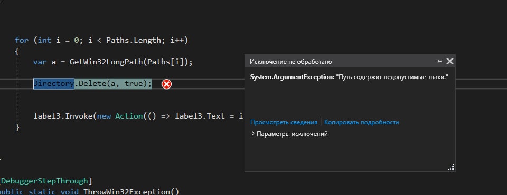Click the highlighted Directory keyword
The image size is (507, 195).
coord(54,84)
